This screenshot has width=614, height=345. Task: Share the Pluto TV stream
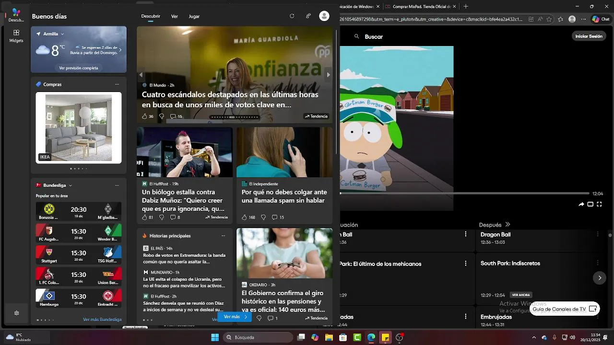581,204
